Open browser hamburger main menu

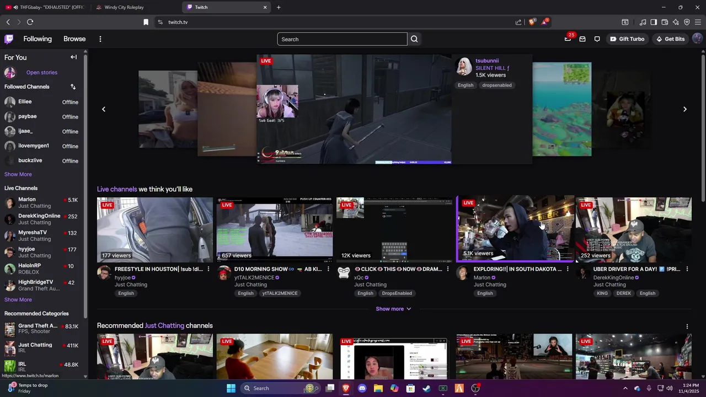(x=698, y=22)
